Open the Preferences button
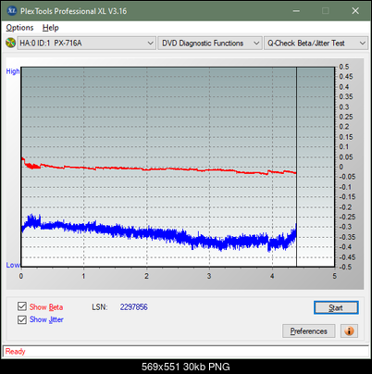The height and width of the screenshot is (374, 372). pyautogui.click(x=309, y=331)
